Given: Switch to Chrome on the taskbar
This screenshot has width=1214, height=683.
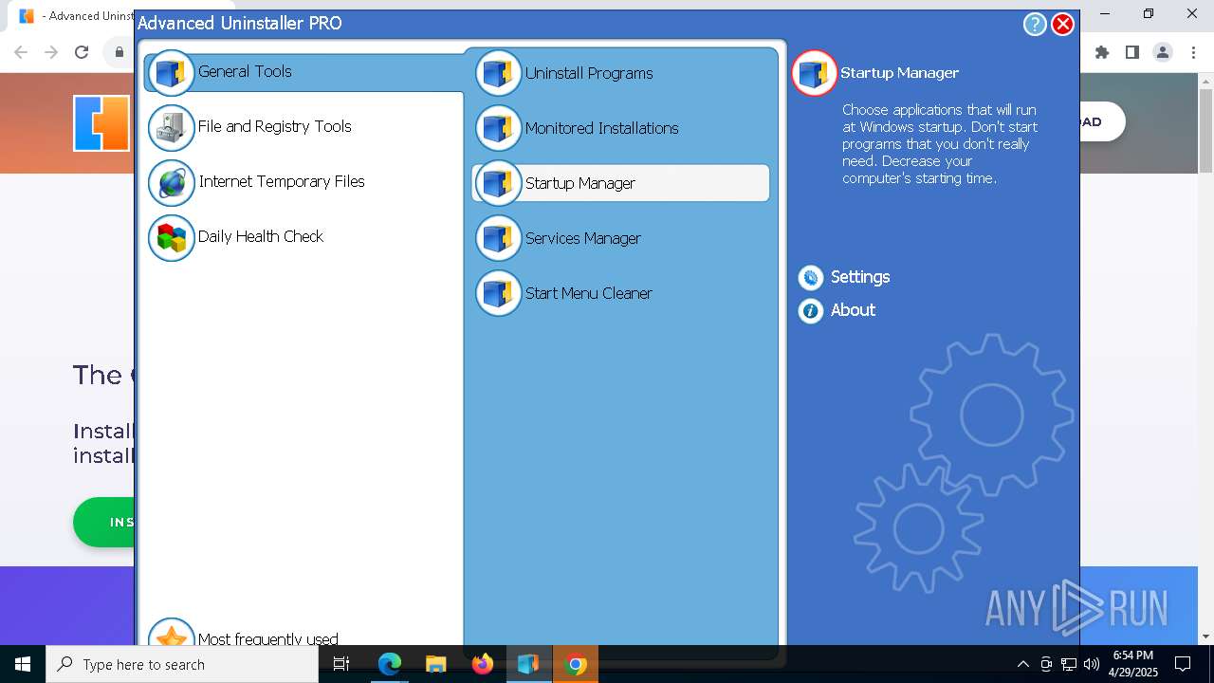Looking at the screenshot, I should click(575, 664).
